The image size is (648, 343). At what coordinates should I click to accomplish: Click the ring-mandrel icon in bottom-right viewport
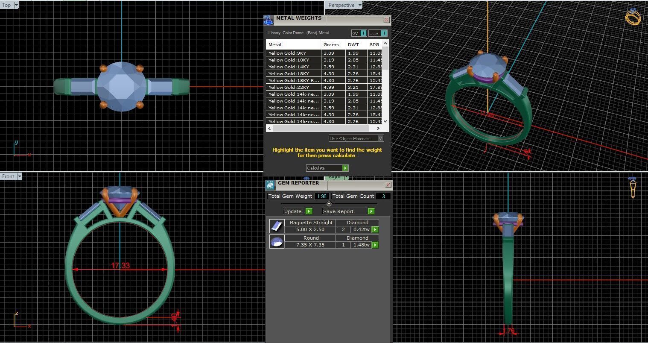click(633, 188)
